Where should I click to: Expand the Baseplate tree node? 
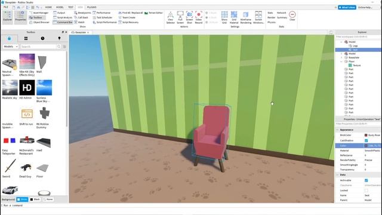coord(341,57)
